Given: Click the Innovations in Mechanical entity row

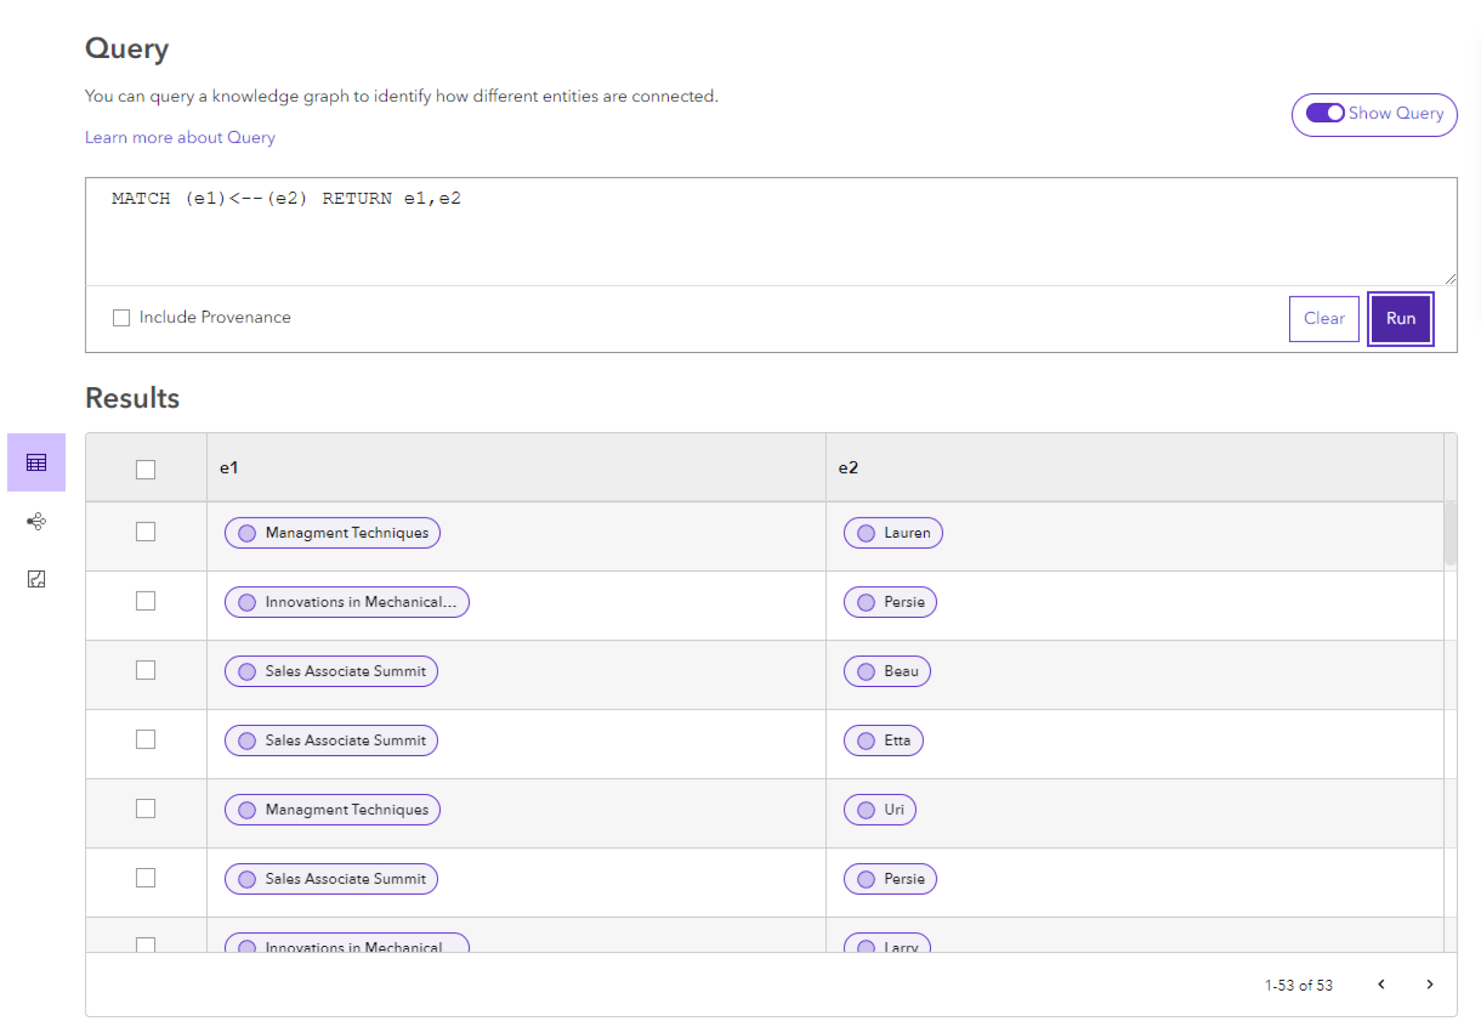Looking at the screenshot, I should [x=344, y=601].
